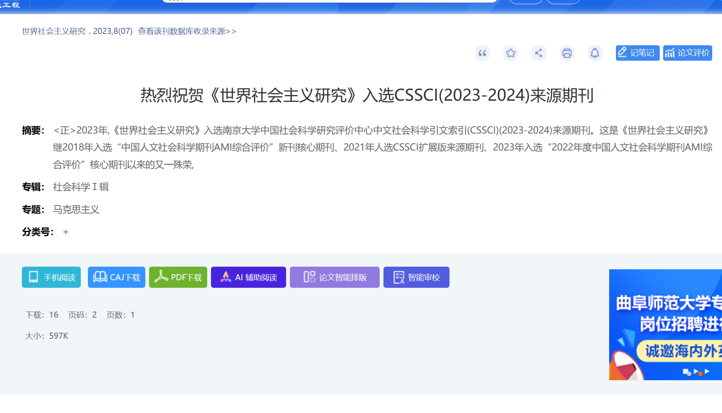Download the article via CAJ下载
722x413 pixels.
tap(117, 277)
